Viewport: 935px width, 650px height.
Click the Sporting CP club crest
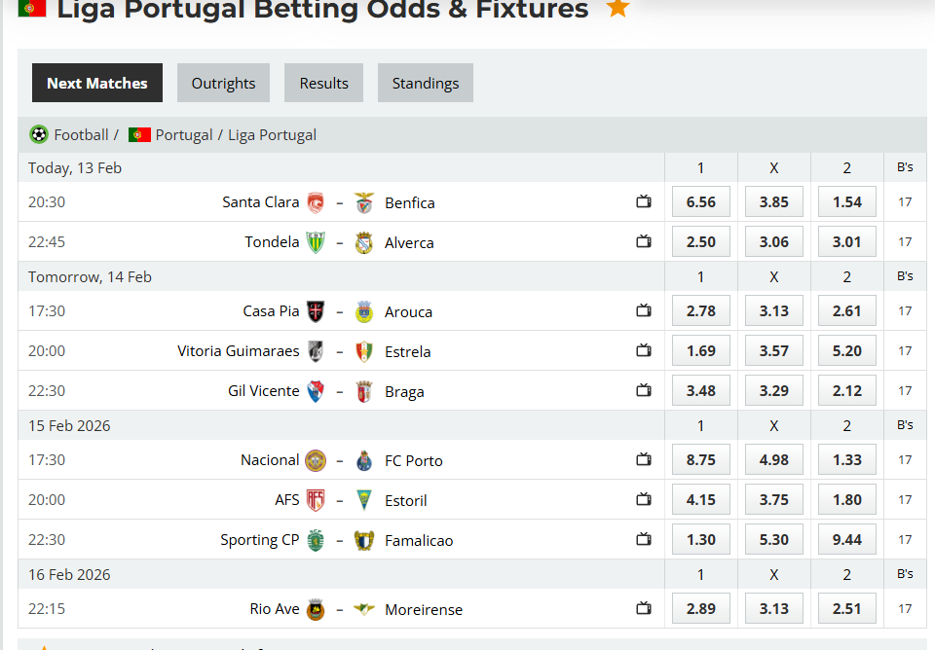(314, 540)
